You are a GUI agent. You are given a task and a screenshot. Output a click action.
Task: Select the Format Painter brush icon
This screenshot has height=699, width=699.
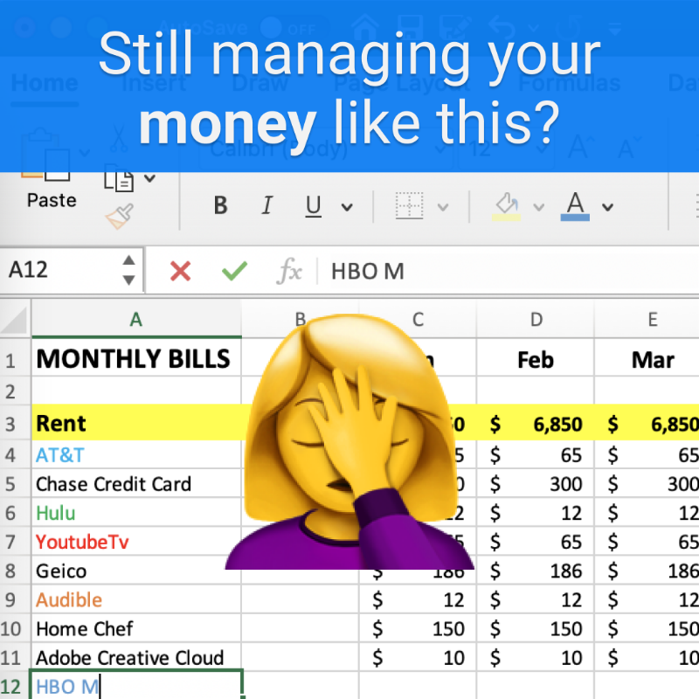point(120,216)
